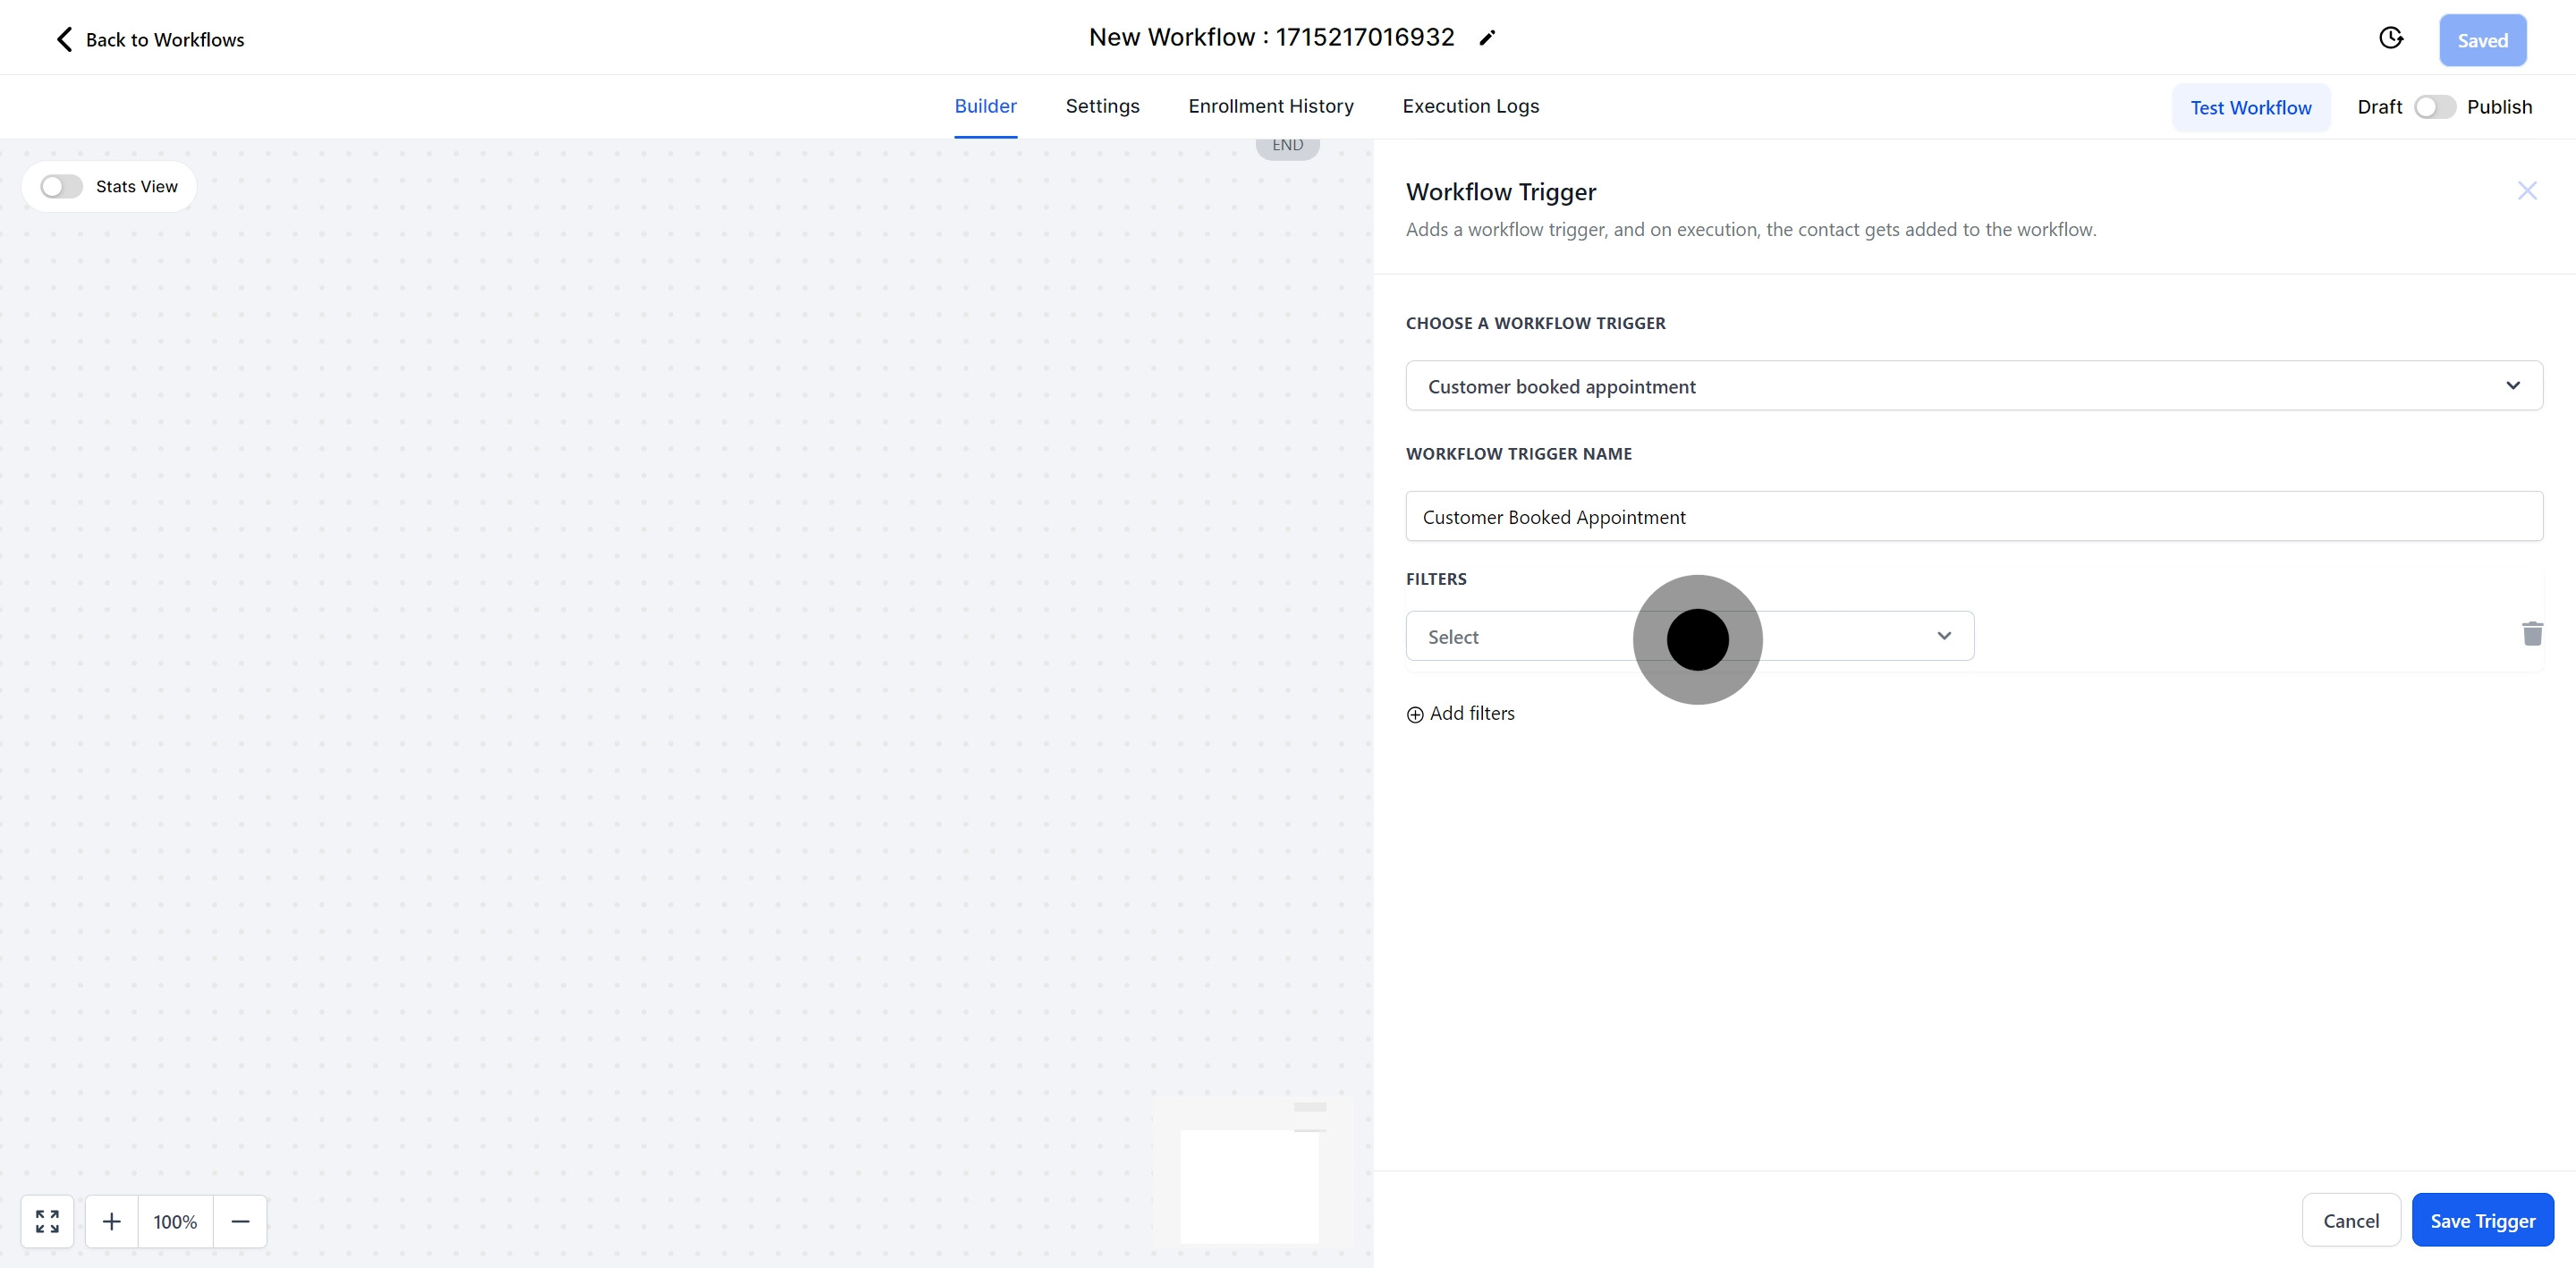Click the Save Trigger button

[x=2482, y=1220]
